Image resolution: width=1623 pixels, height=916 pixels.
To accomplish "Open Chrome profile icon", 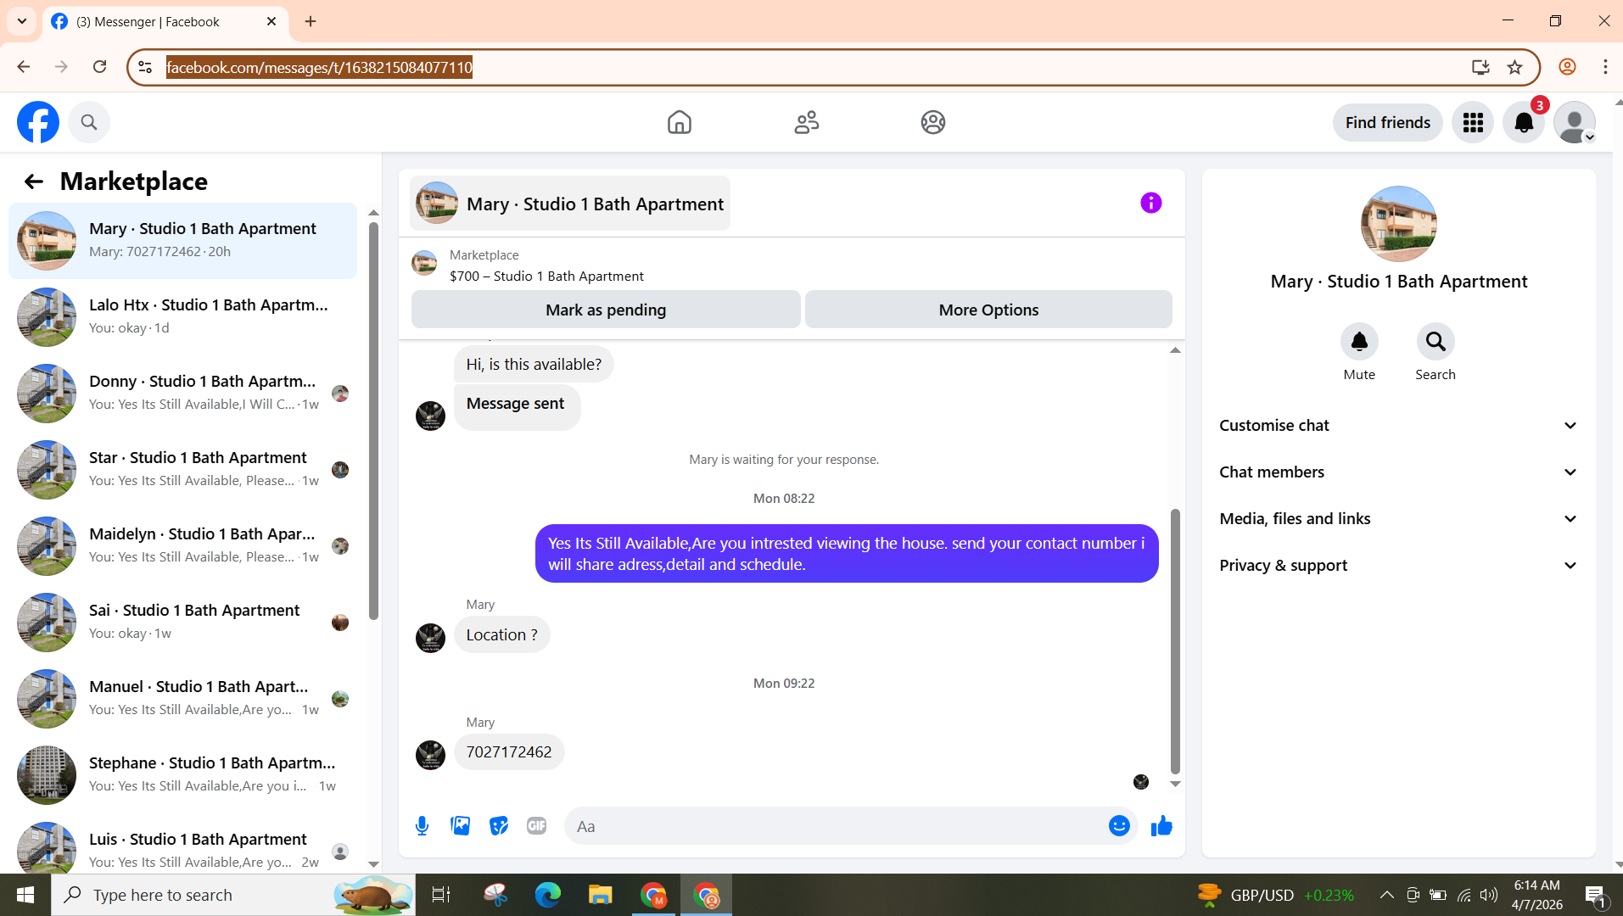I will coord(1567,67).
